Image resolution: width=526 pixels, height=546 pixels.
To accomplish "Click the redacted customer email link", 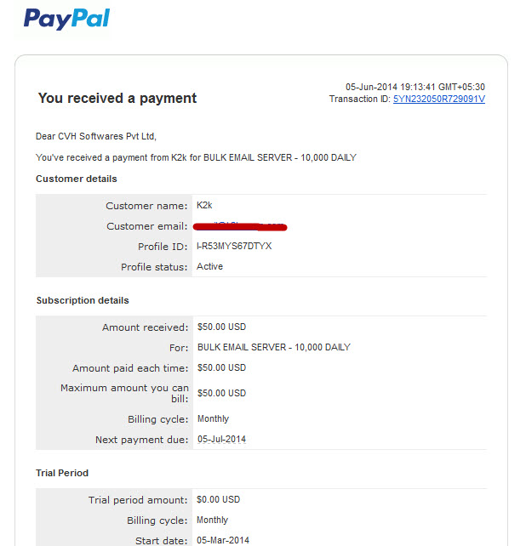I will click(x=240, y=227).
